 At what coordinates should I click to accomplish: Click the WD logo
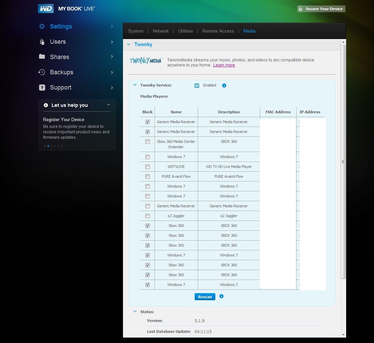pyautogui.click(x=46, y=9)
